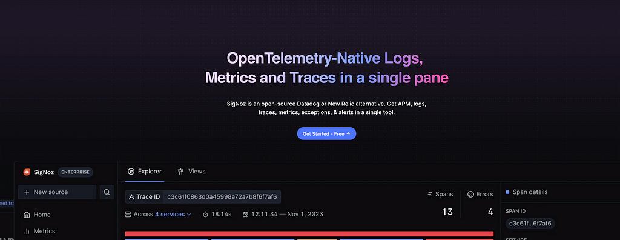Click the Home house icon
Screen dimensions: 620x240
click(27, 215)
